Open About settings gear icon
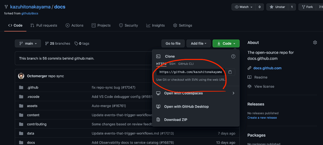323x145 pixels. tap(315, 43)
